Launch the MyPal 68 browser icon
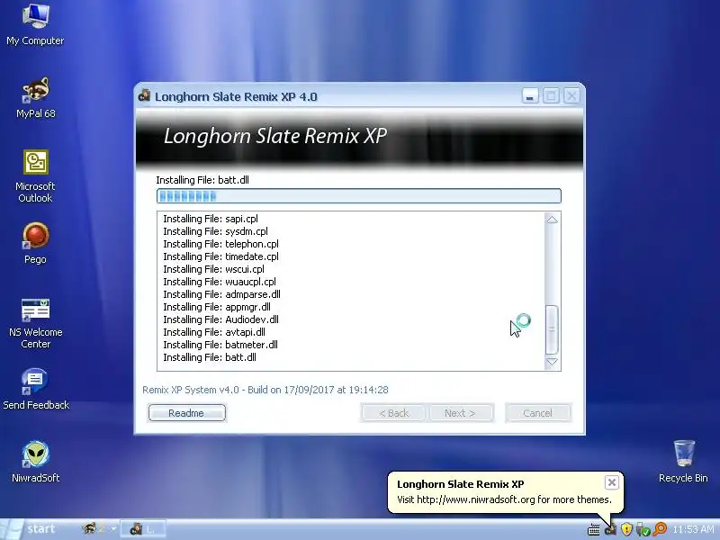This screenshot has height=540, width=720. [x=35, y=97]
